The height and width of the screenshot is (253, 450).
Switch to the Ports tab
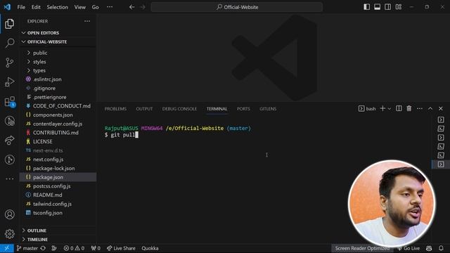coord(243,109)
